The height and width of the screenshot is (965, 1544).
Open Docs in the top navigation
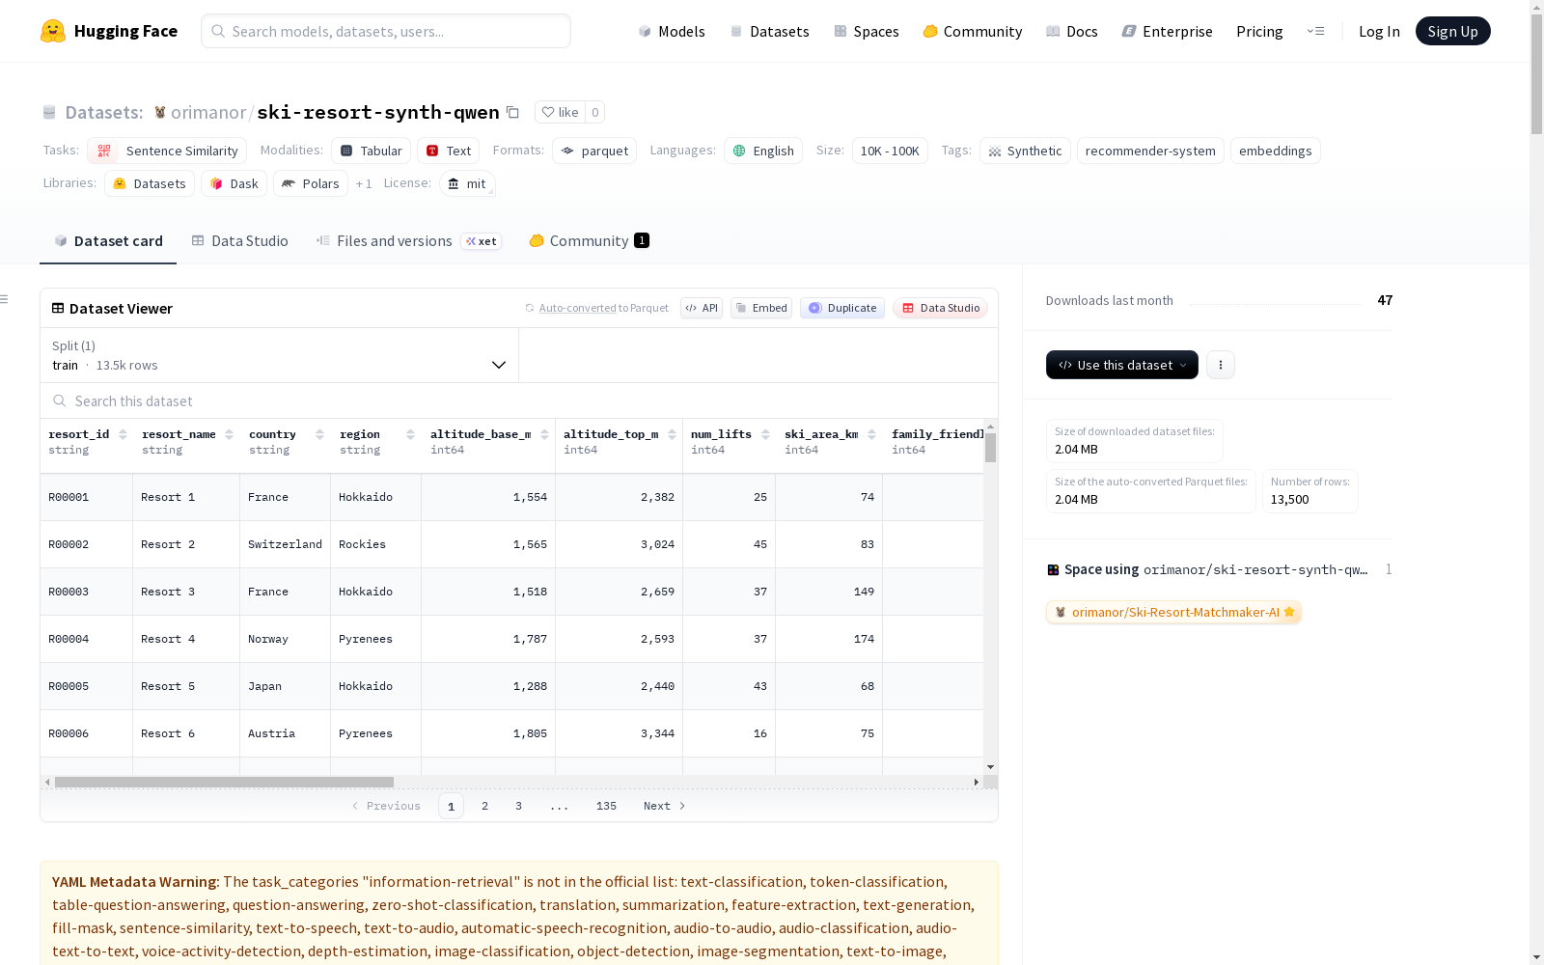click(x=1071, y=31)
